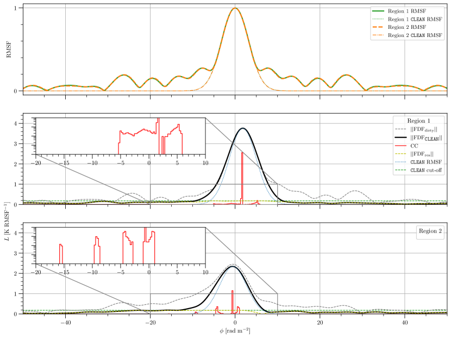Click the '−10' tick in Region 2 inset
This screenshot has height=338, width=451.
point(93,272)
